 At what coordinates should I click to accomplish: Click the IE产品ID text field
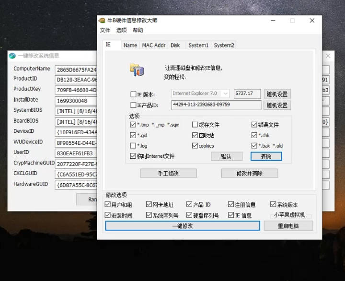(x=216, y=105)
